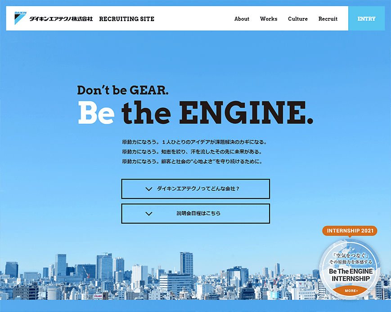Viewport: 391px width, 312px height.
Task: Go to the Recruit page
Action: click(x=328, y=19)
